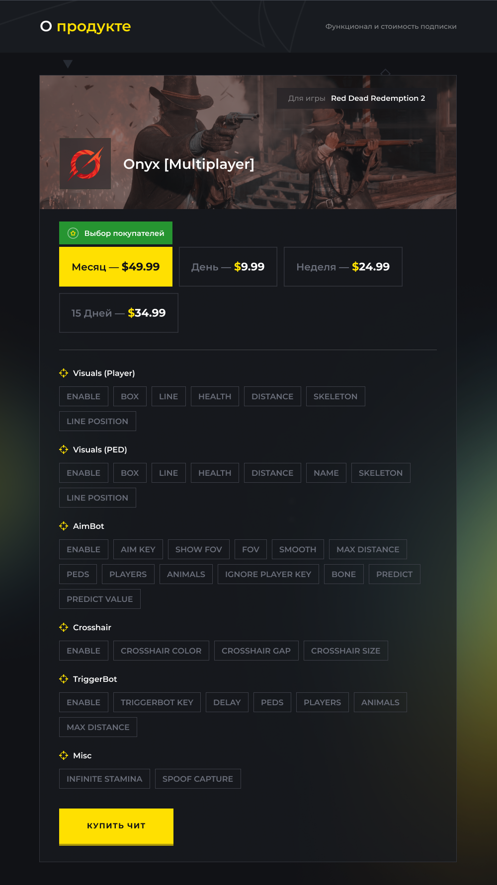Click LINE POSITION tag under Visuals (Player)
Viewport: 497px width, 885px height.
[x=97, y=421]
